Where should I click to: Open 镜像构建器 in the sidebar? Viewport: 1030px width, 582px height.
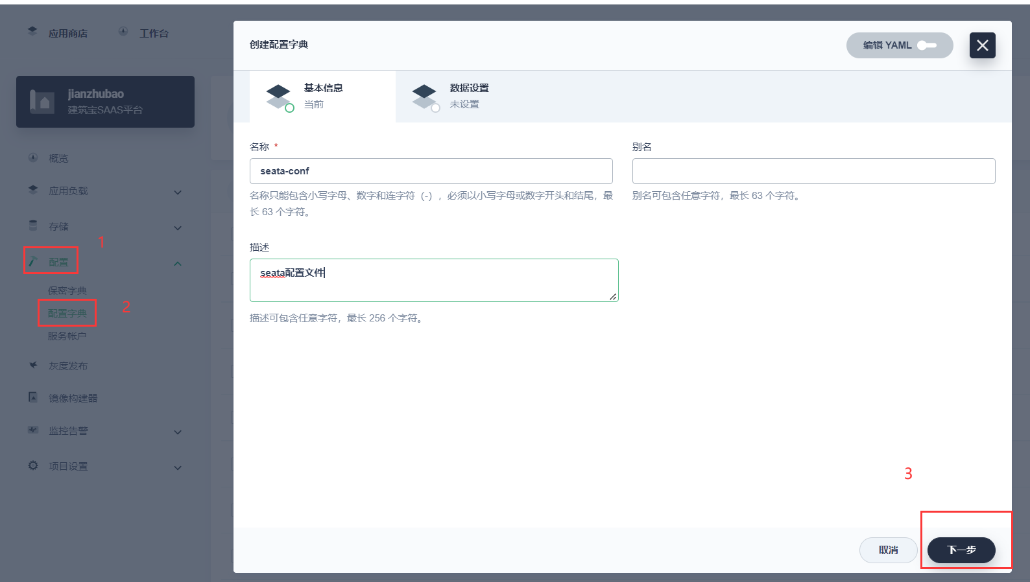coord(73,398)
